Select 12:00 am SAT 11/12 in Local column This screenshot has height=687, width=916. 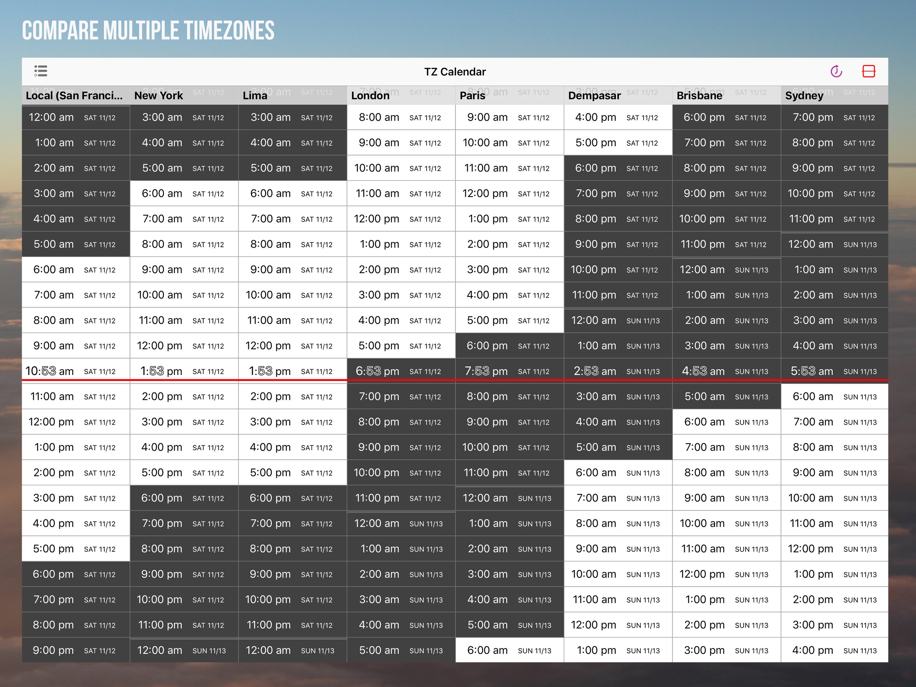(x=76, y=117)
